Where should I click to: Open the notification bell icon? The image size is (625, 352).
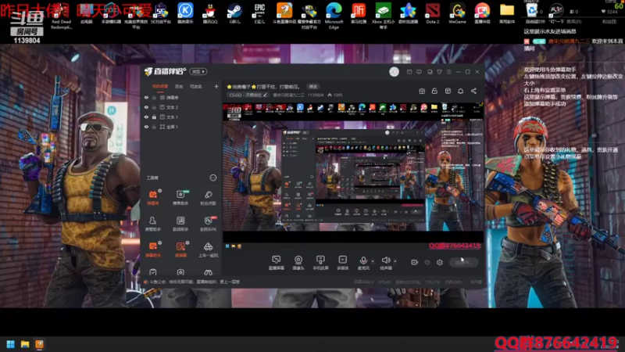pyautogui.click(x=460, y=91)
